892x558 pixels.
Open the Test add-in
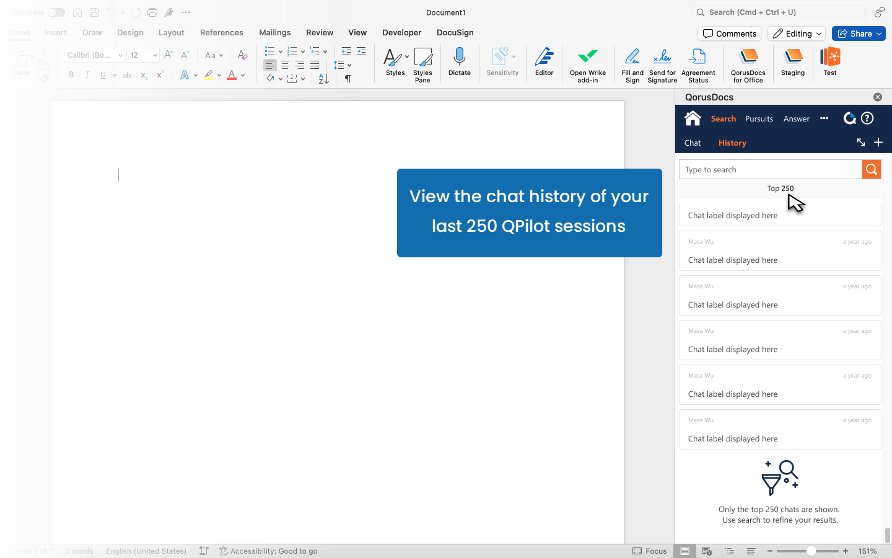click(x=829, y=63)
